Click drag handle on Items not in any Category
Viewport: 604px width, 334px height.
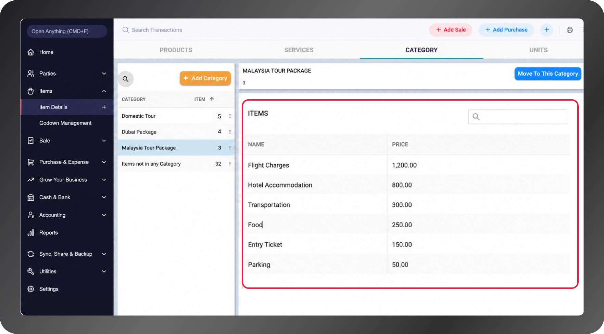230,164
